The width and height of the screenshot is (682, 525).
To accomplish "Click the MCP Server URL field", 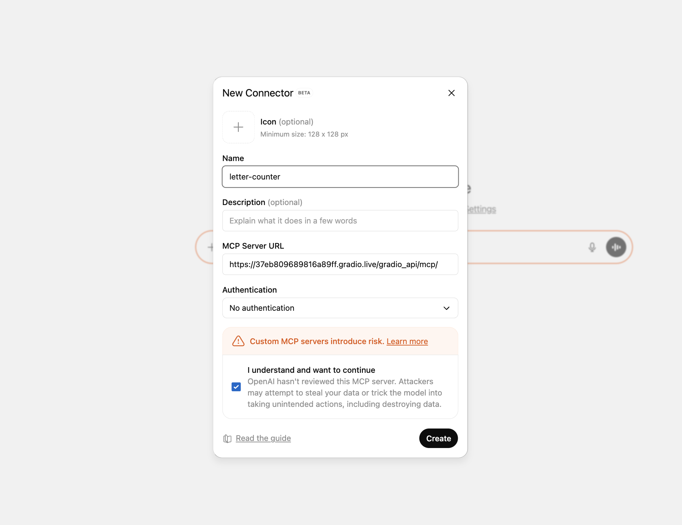I will click(x=340, y=264).
